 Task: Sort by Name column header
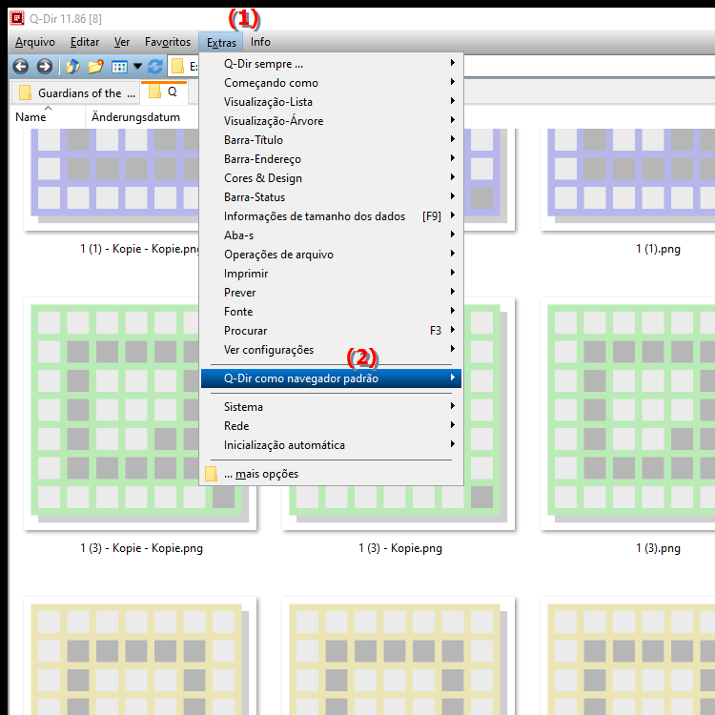point(48,117)
